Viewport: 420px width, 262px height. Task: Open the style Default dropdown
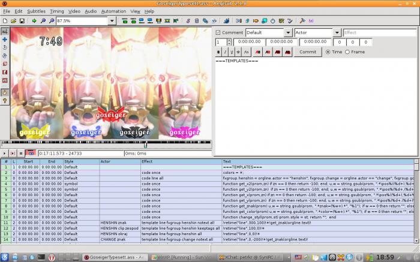click(288, 32)
